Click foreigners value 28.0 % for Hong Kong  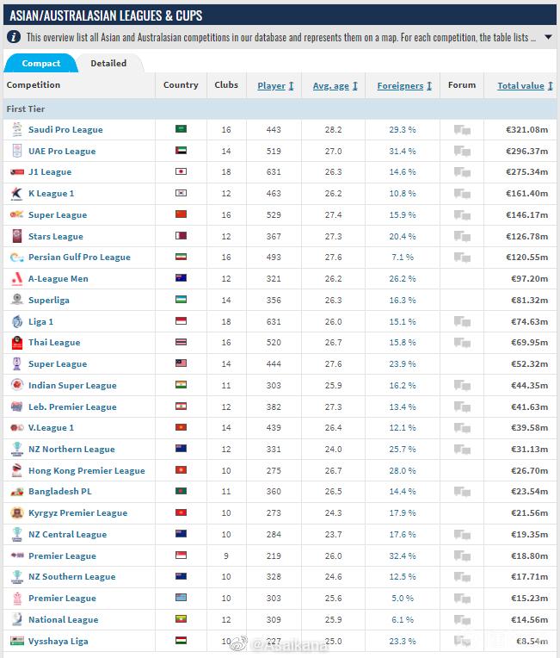pos(403,470)
